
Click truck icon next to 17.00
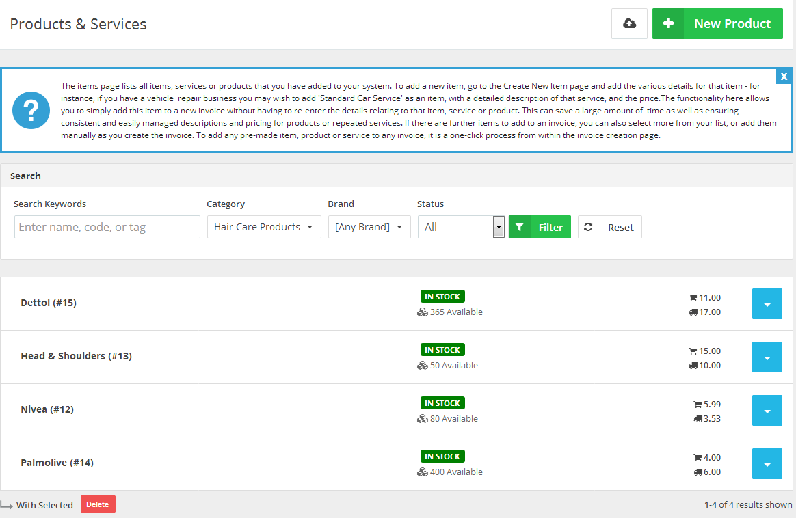pos(693,312)
